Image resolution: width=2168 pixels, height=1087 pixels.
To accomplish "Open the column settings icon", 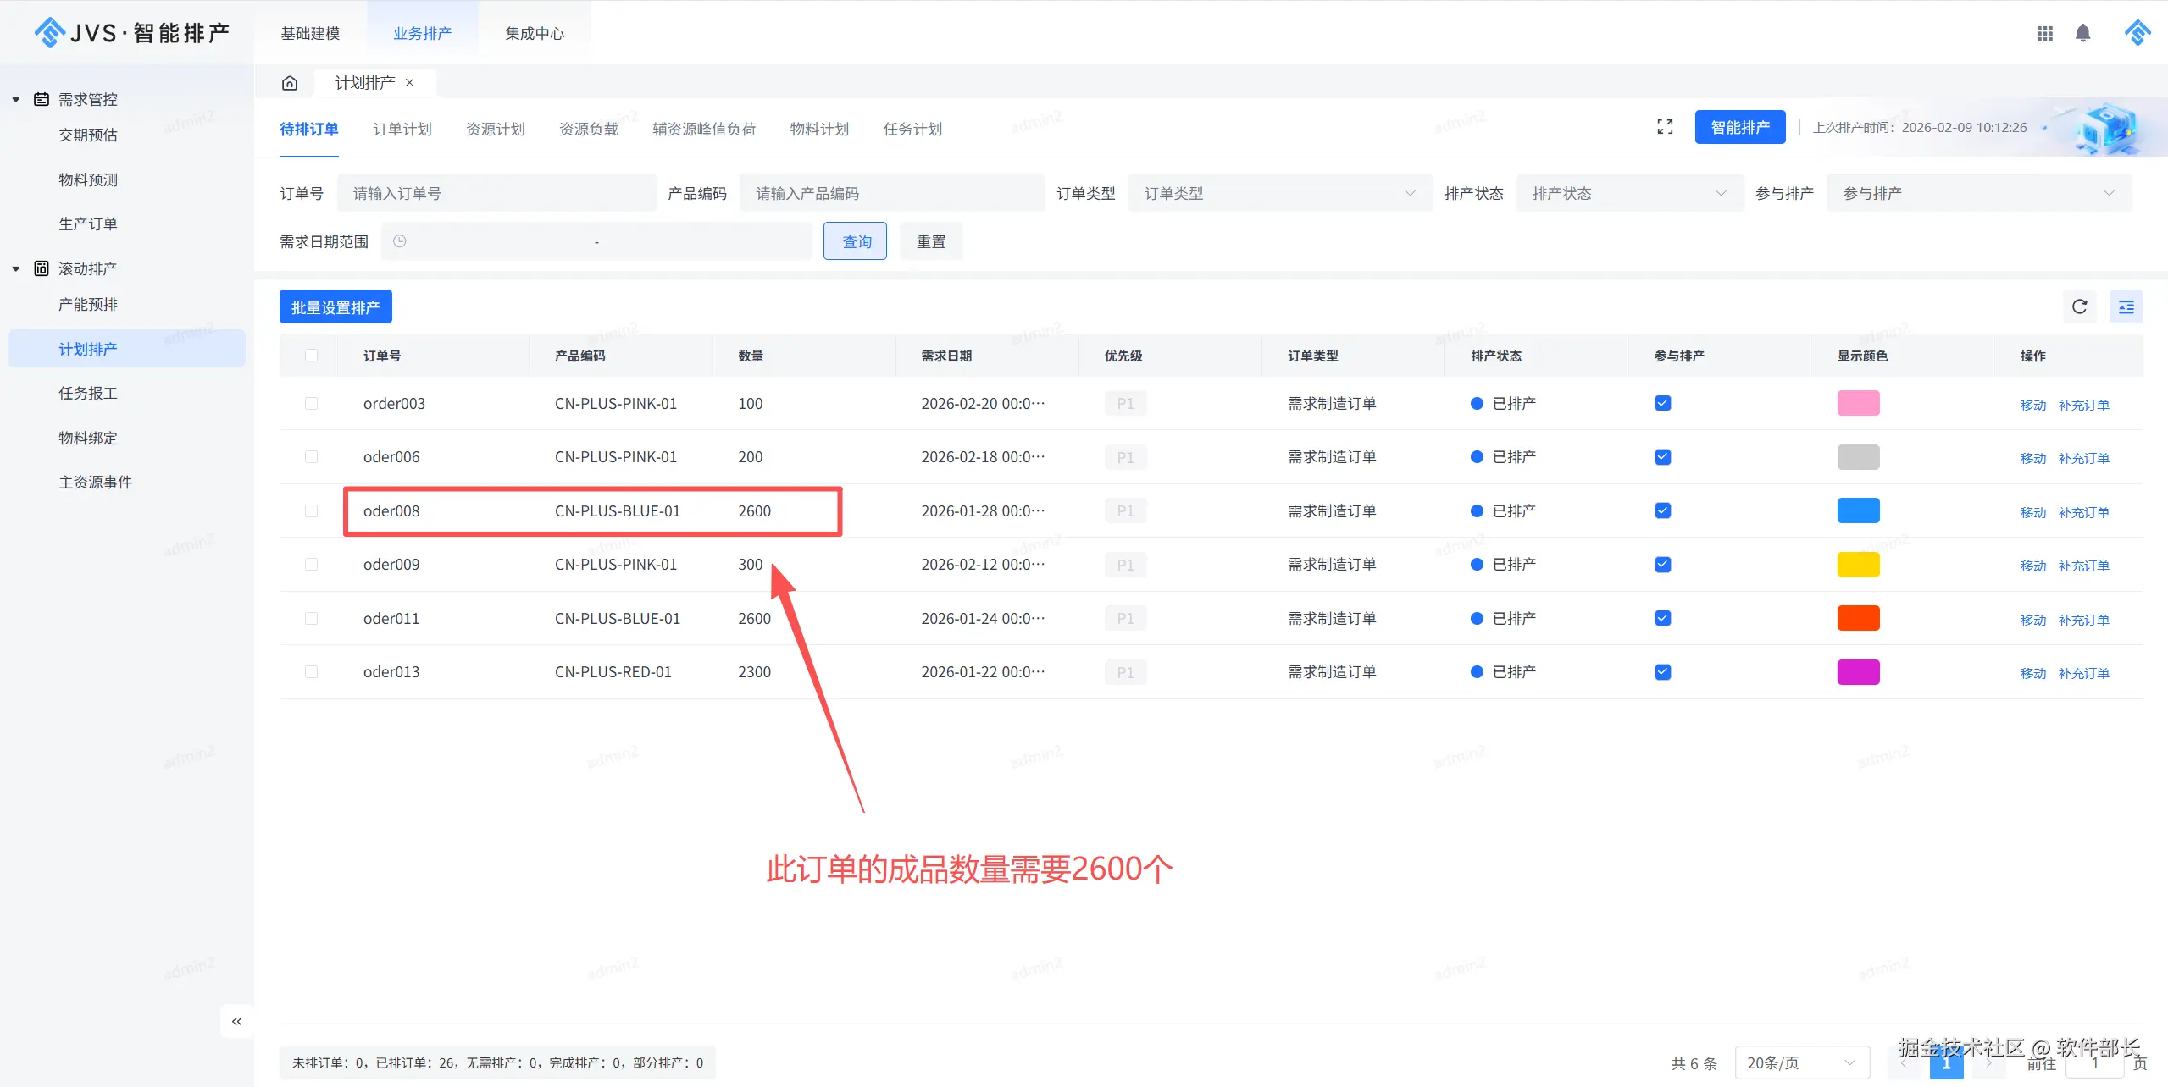I will click(2126, 306).
